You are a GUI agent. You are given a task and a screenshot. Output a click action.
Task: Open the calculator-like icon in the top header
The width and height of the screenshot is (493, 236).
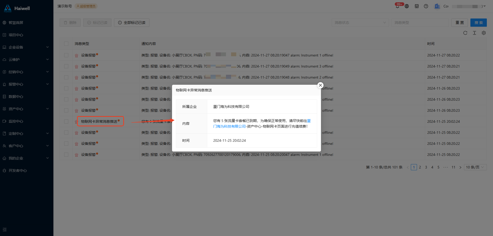[x=417, y=6]
